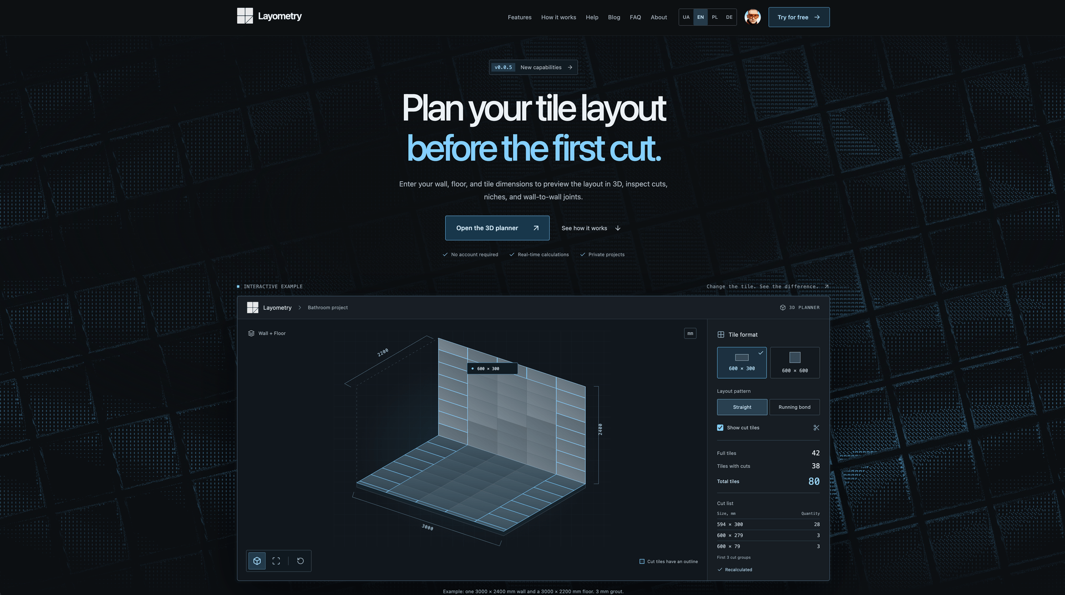Switch language to EN

[x=701, y=17]
